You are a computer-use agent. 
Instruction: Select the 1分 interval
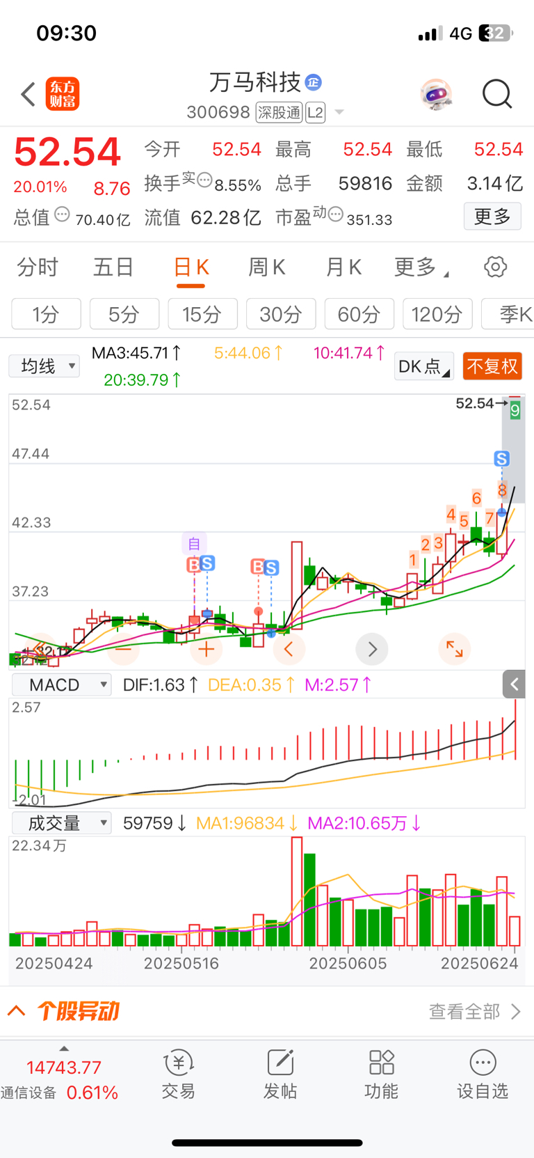46,314
